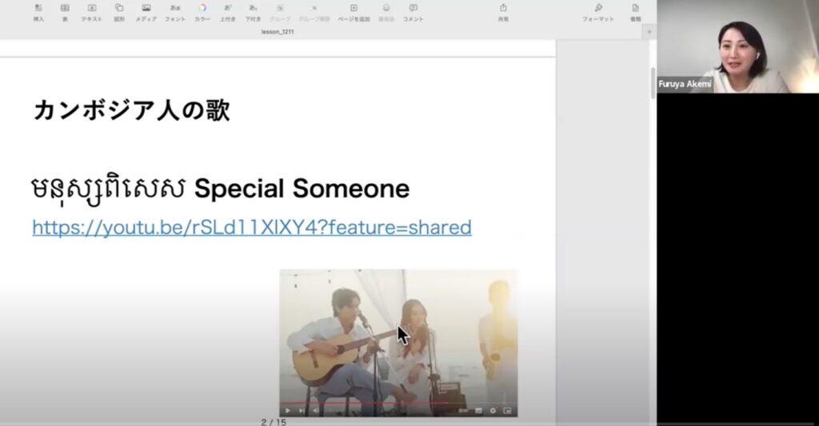The height and width of the screenshot is (426, 819).
Task: Click the Comment (コメント) icon
Action: (x=413, y=11)
